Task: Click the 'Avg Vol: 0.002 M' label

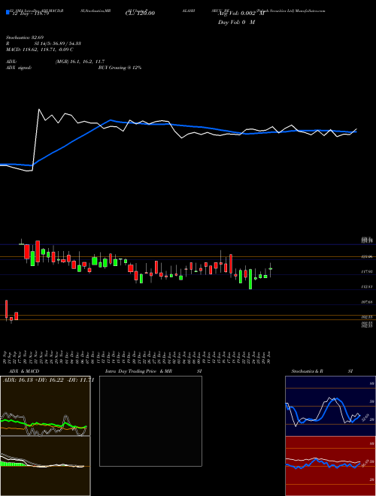Action: click(241, 14)
